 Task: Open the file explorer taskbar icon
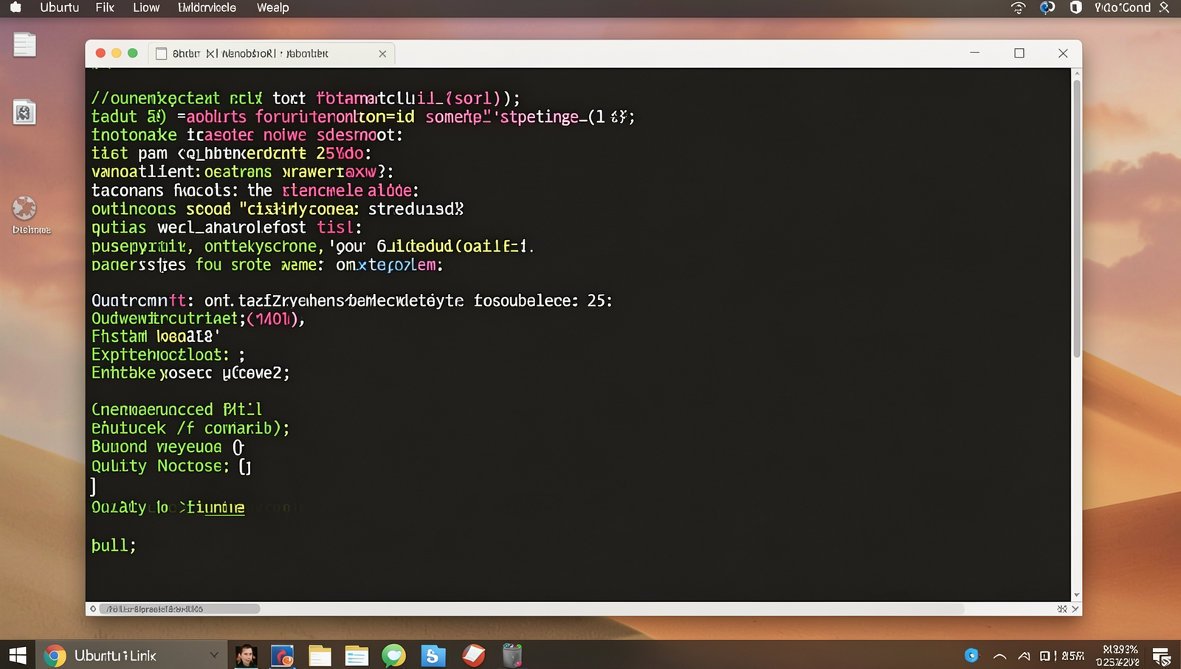(x=357, y=655)
